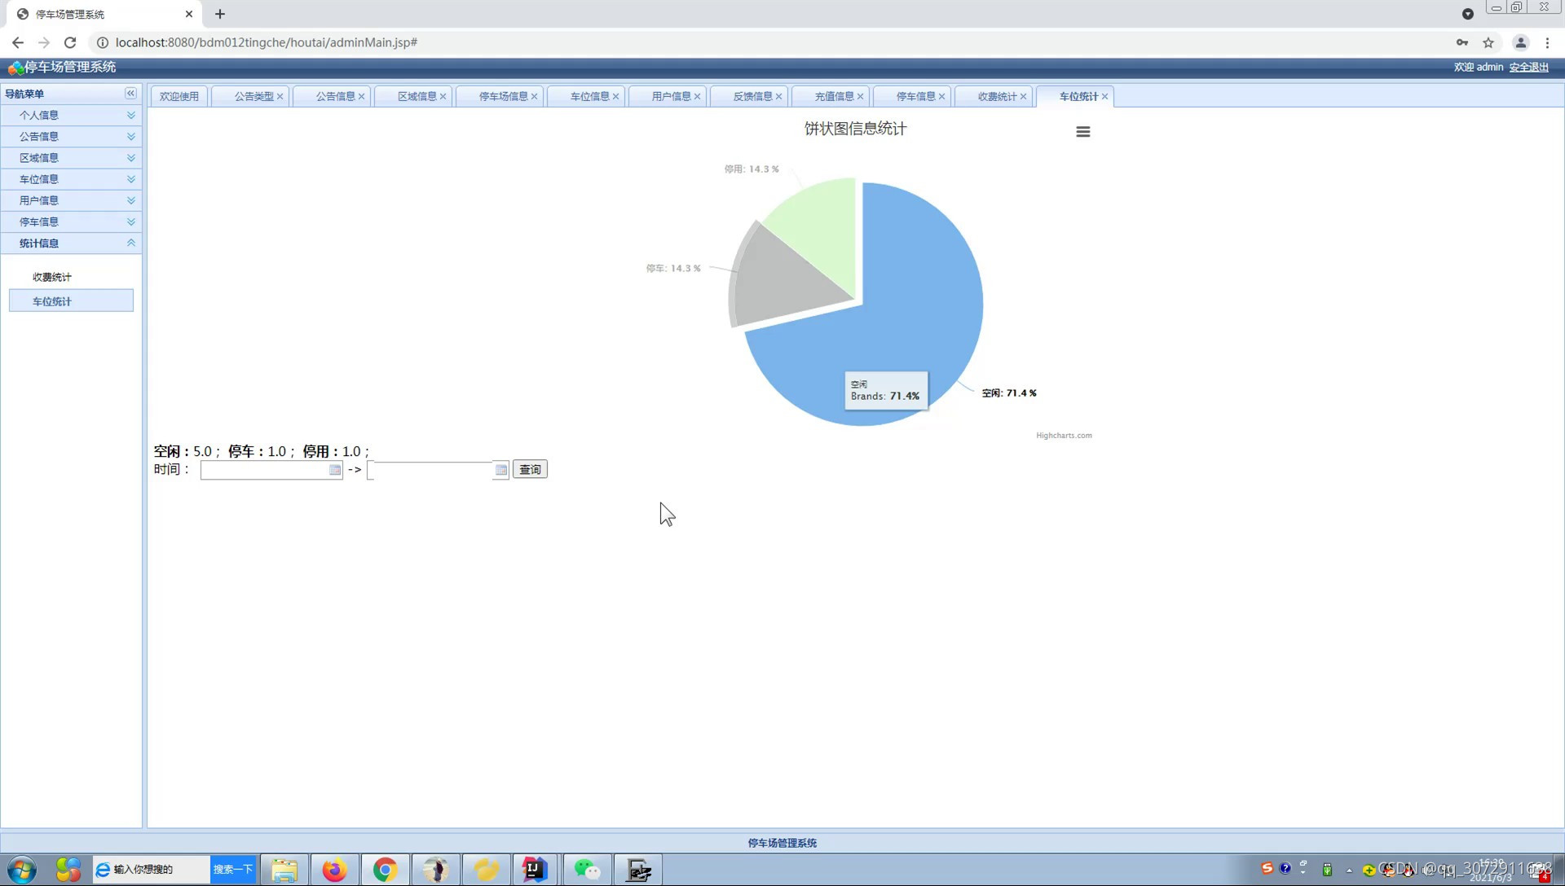
Task: Click the 查询 search button
Action: [530, 470]
